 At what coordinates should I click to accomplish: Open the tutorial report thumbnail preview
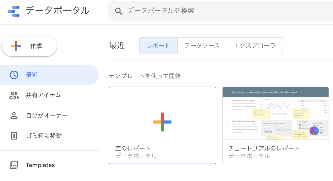(x=276, y=113)
